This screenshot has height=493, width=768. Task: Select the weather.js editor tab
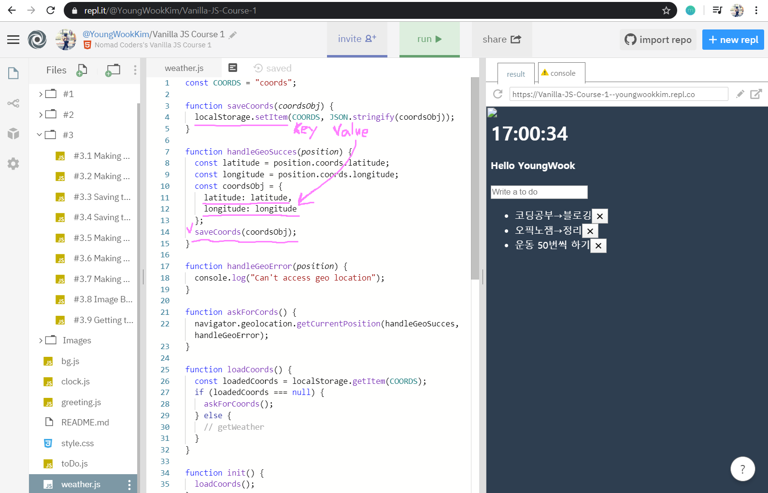[184, 68]
